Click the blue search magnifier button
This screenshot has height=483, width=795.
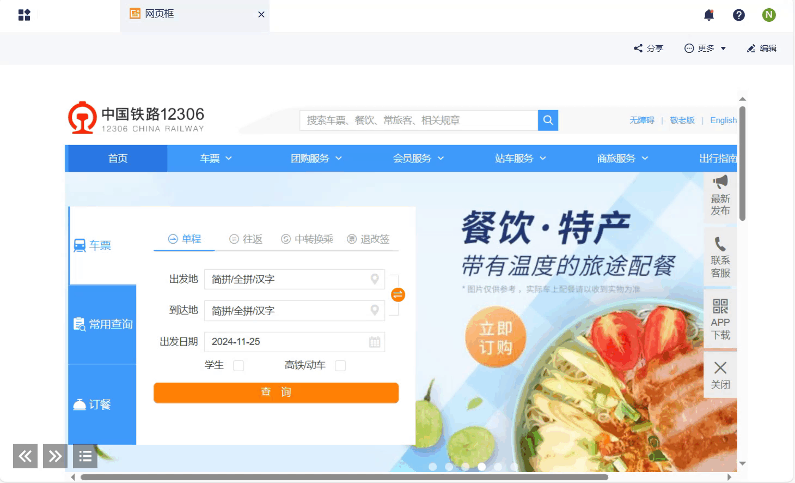point(548,120)
